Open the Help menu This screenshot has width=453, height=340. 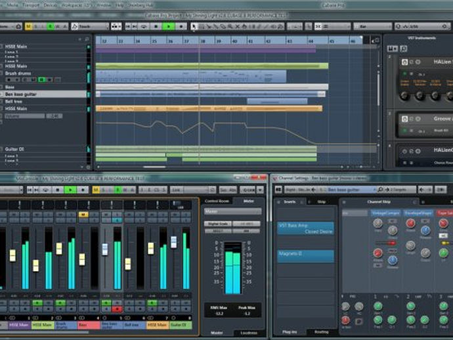click(x=119, y=5)
